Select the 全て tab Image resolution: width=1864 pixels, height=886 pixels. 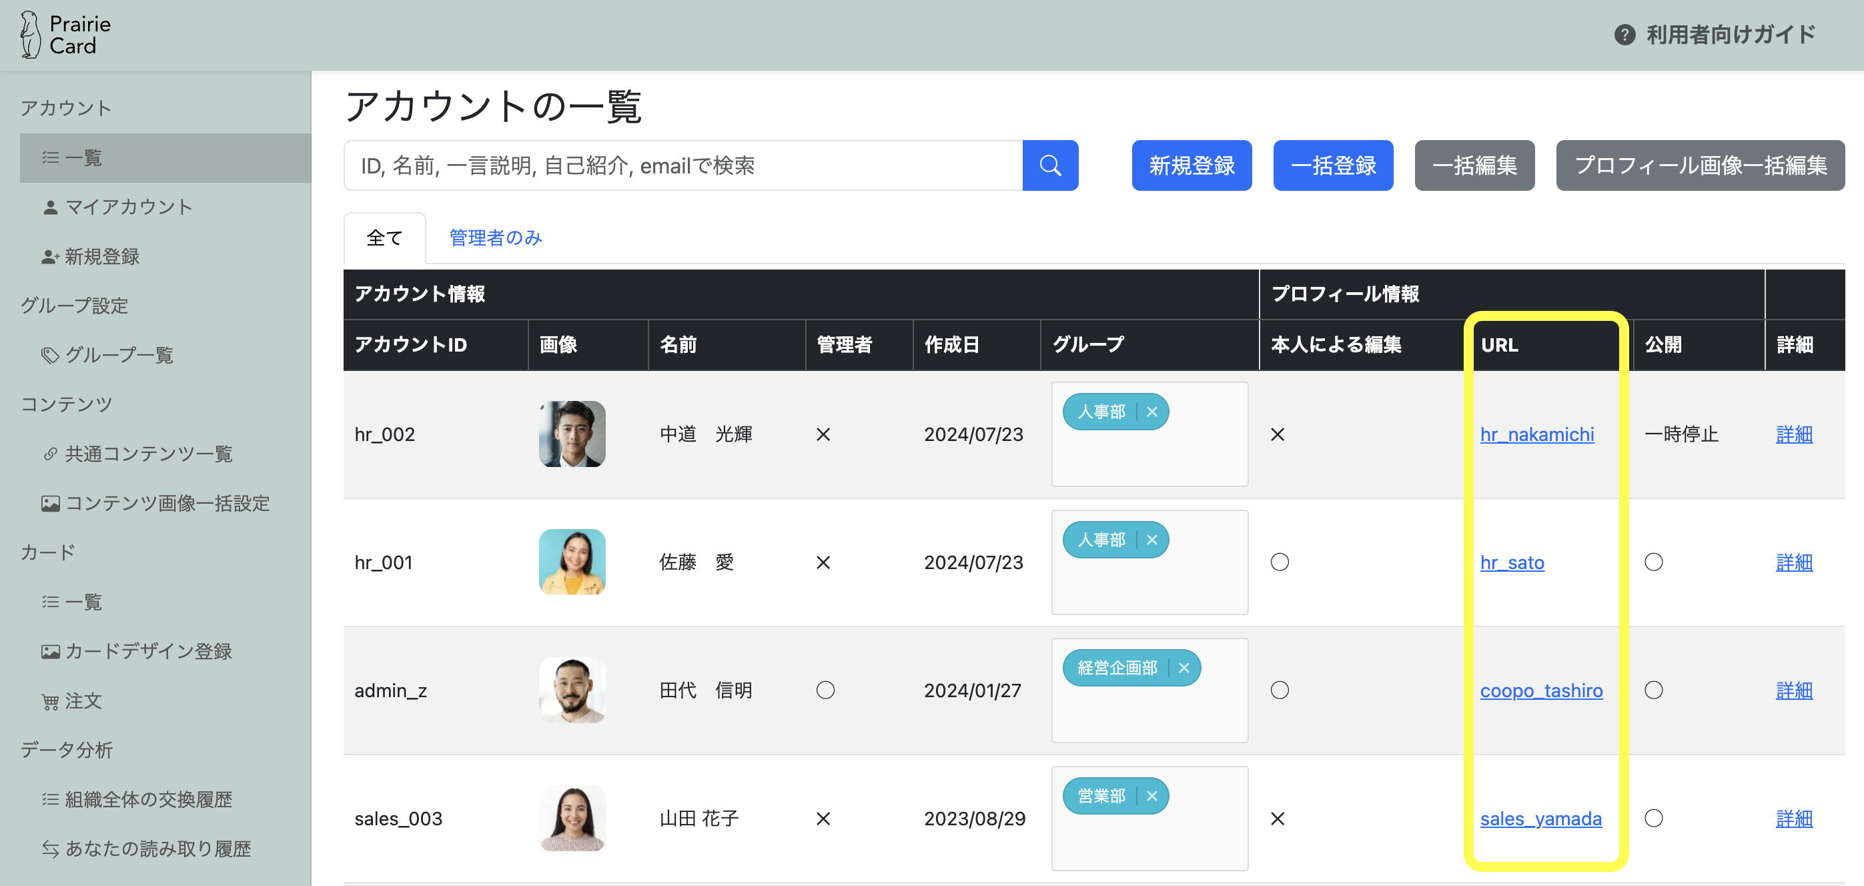(x=384, y=238)
